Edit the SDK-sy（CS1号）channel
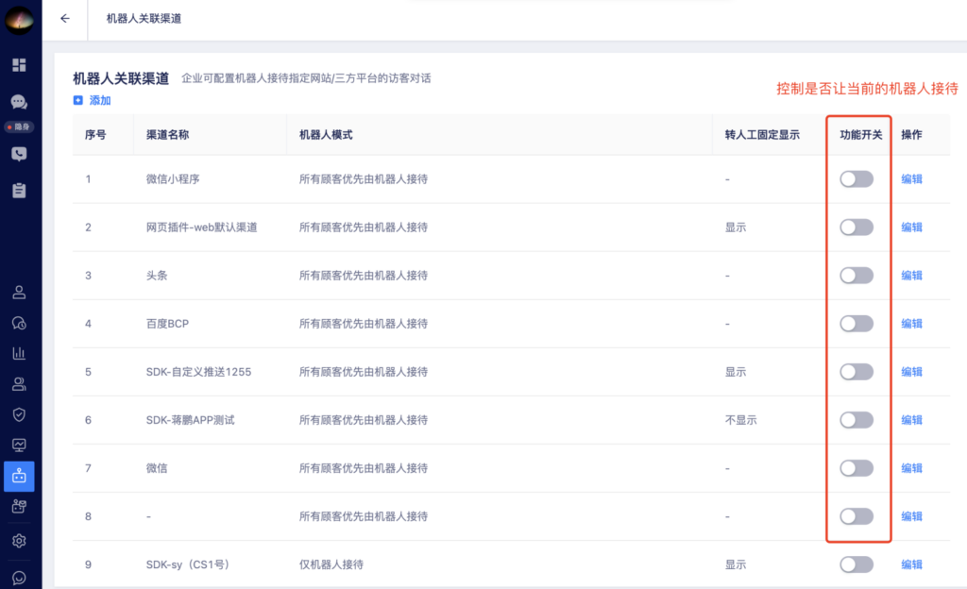967x589 pixels. [911, 564]
